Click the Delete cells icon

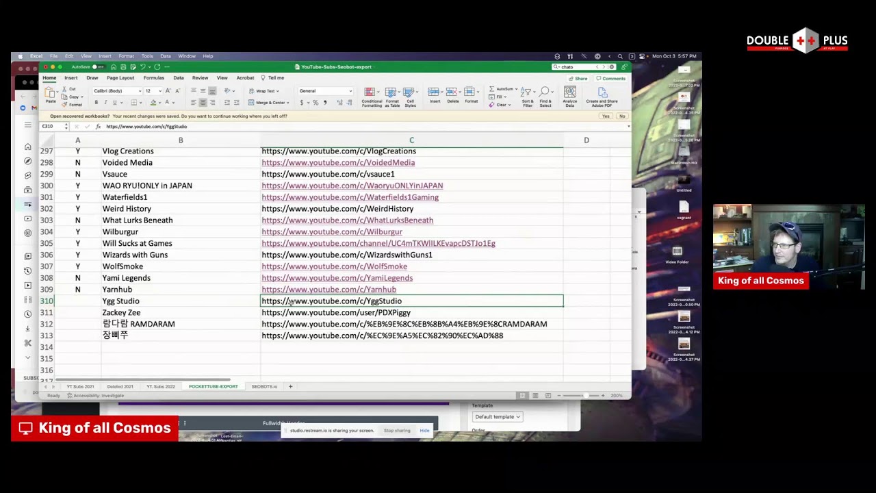(452, 92)
